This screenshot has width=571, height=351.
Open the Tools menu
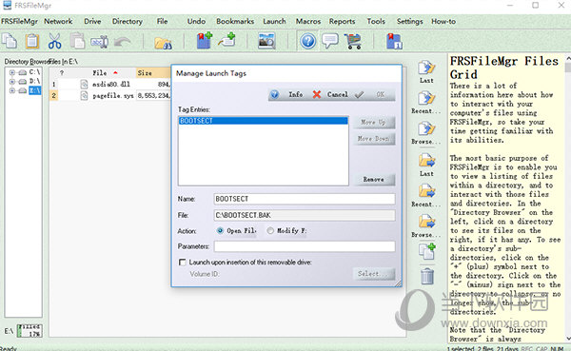[x=376, y=22]
